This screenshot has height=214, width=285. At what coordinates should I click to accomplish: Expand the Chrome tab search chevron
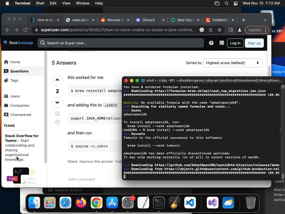coord(265,20)
